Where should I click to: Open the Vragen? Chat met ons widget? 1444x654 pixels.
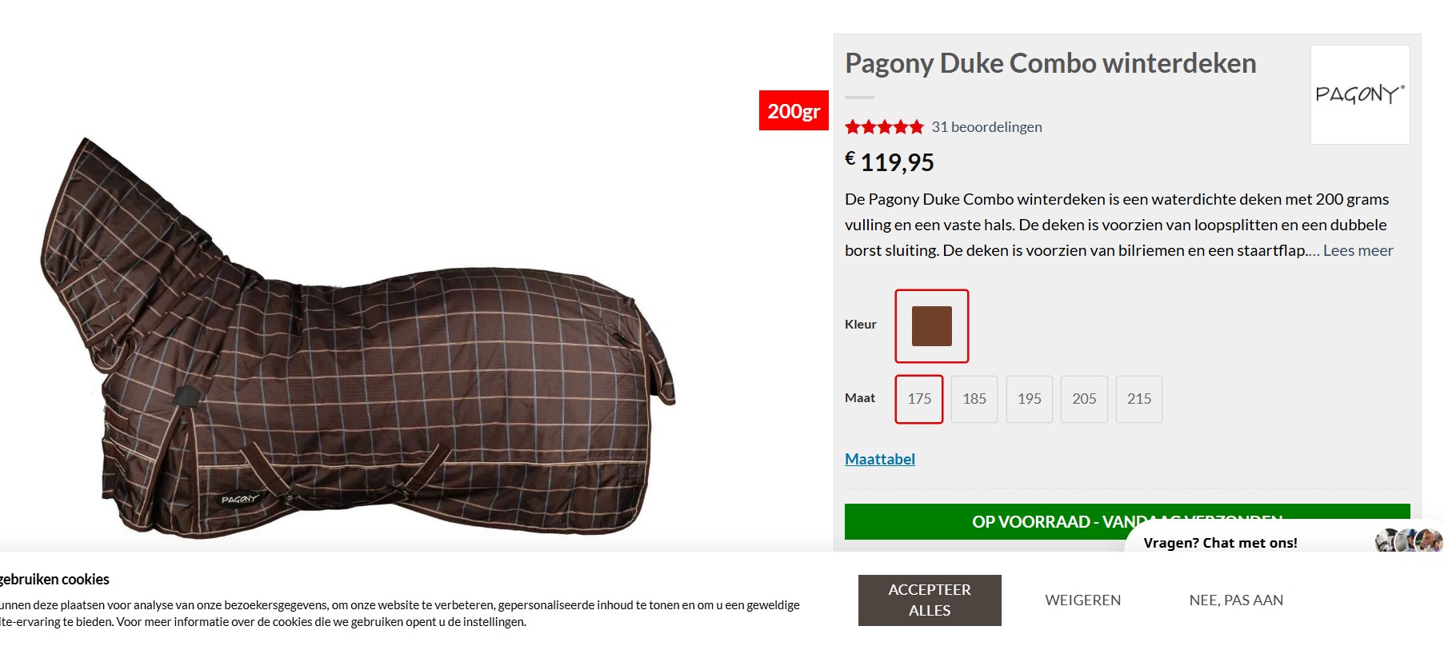(1220, 542)
